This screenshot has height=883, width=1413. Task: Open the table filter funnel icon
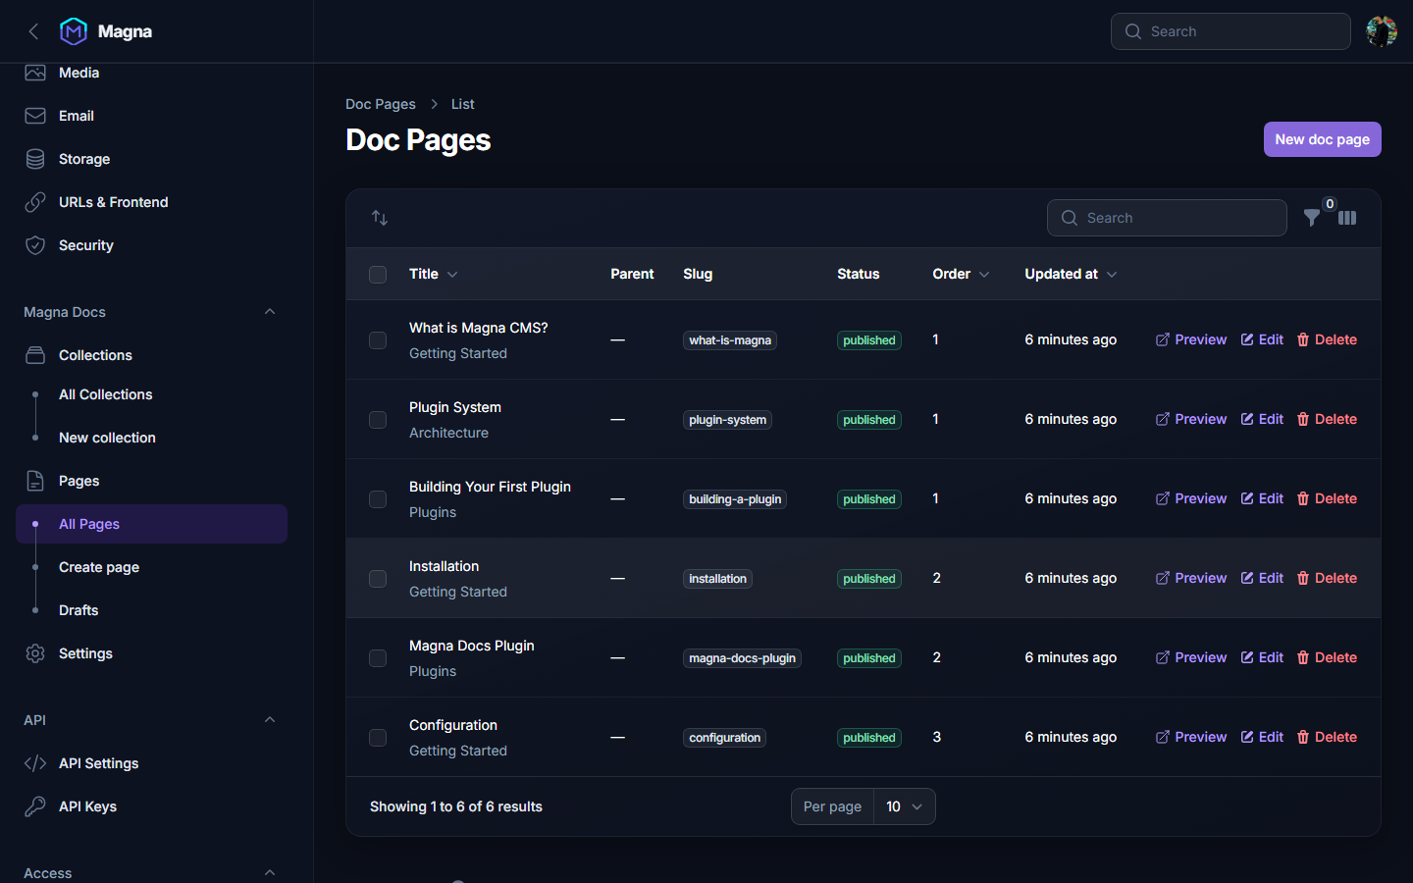(1311, 218)
